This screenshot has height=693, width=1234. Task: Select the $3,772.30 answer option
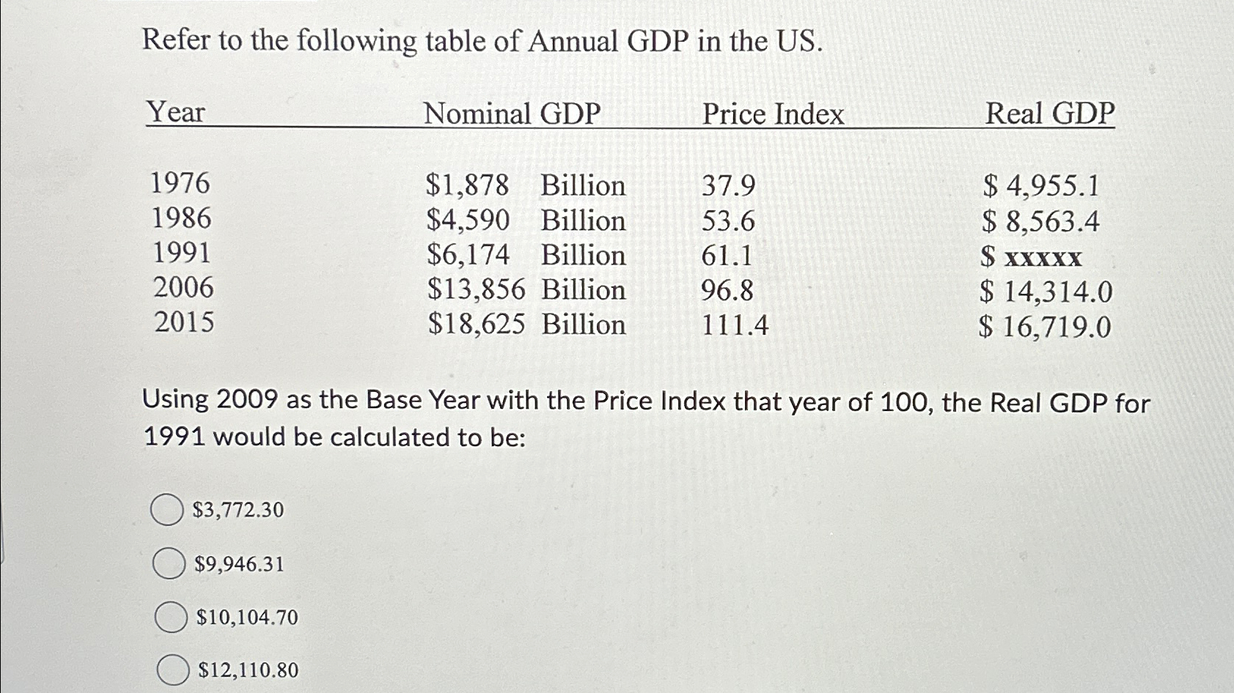click(x=236, y=511)
